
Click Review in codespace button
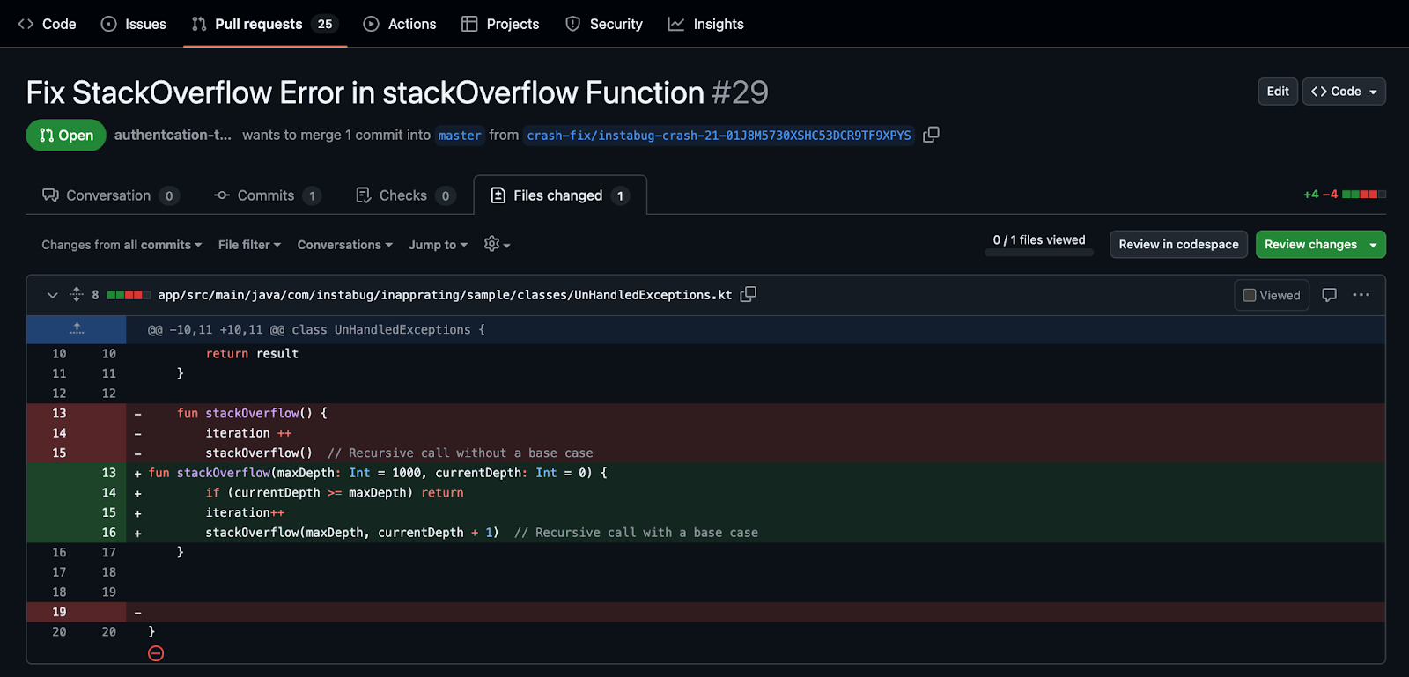coord(1178,244)
